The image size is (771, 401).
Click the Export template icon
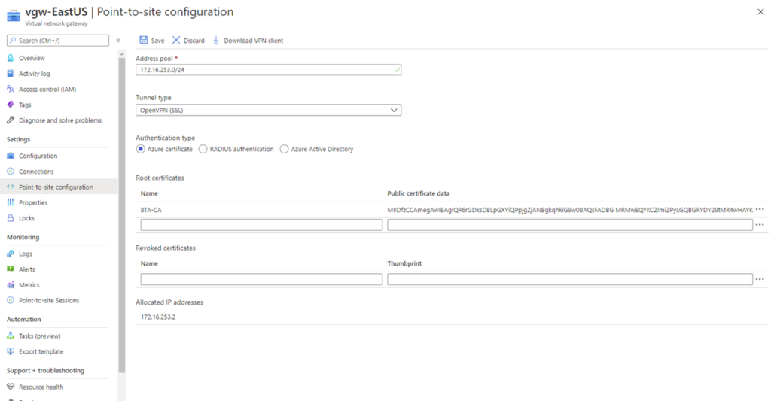click(x=11, y=351)
